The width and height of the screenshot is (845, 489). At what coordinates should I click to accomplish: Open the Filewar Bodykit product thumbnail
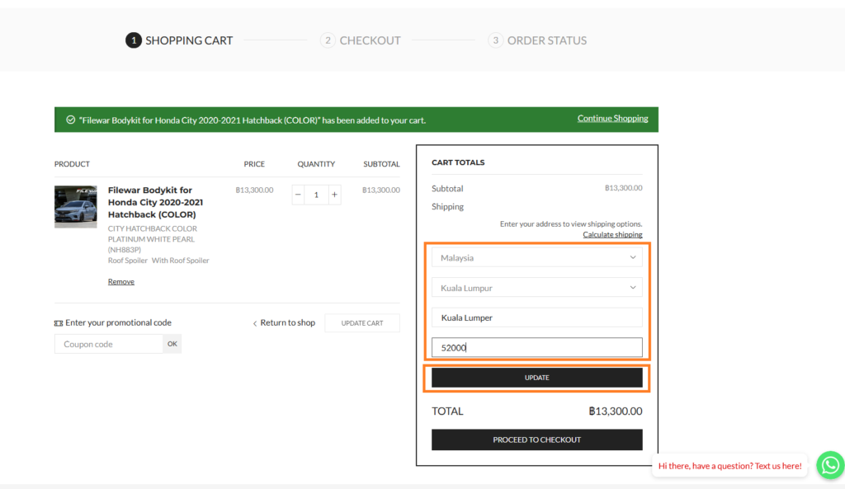75,207
